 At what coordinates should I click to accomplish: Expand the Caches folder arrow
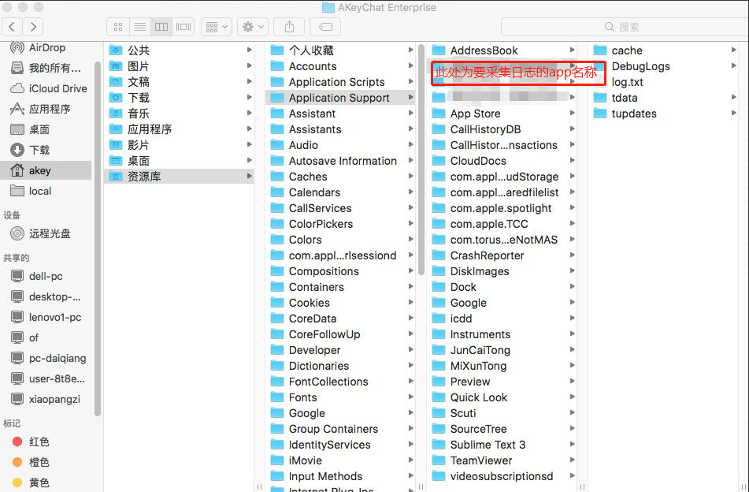[x=411, y=177]
